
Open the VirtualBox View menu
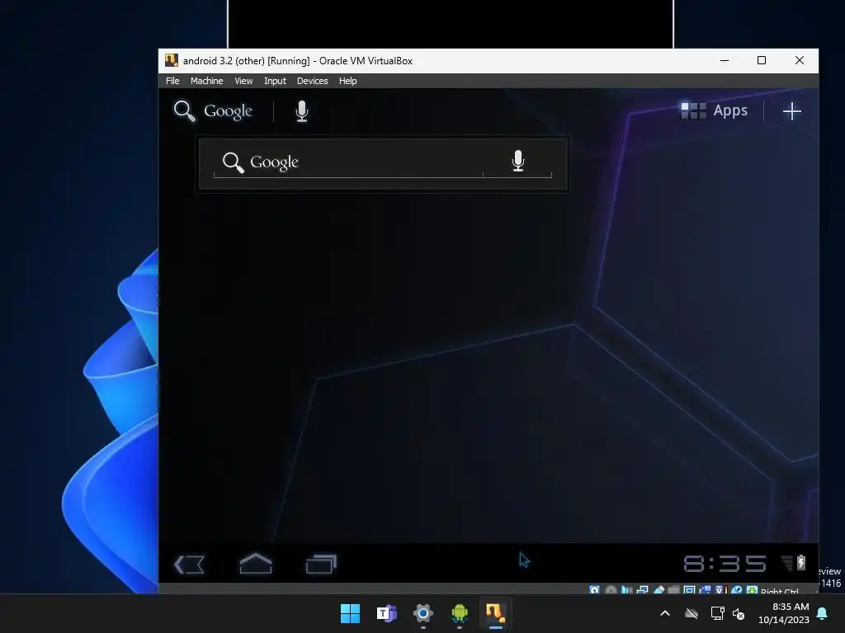[243, 81]
